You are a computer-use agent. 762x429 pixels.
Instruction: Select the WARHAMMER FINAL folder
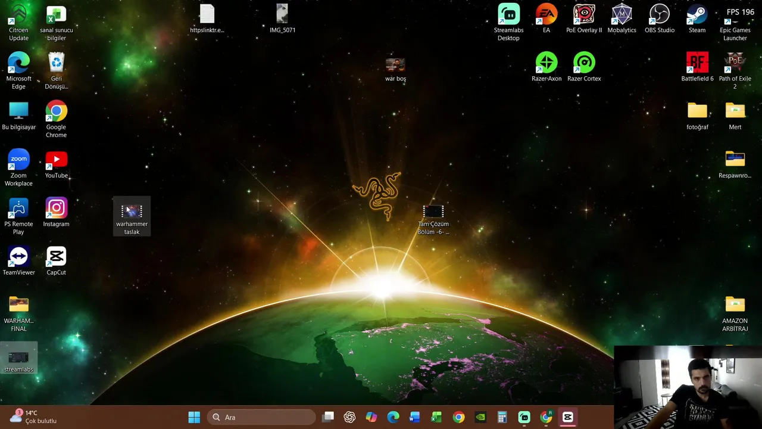click(x=18, y=313)
